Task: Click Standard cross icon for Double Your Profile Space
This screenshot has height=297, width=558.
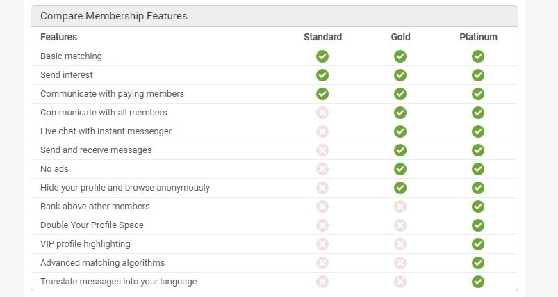Action: 322,225
